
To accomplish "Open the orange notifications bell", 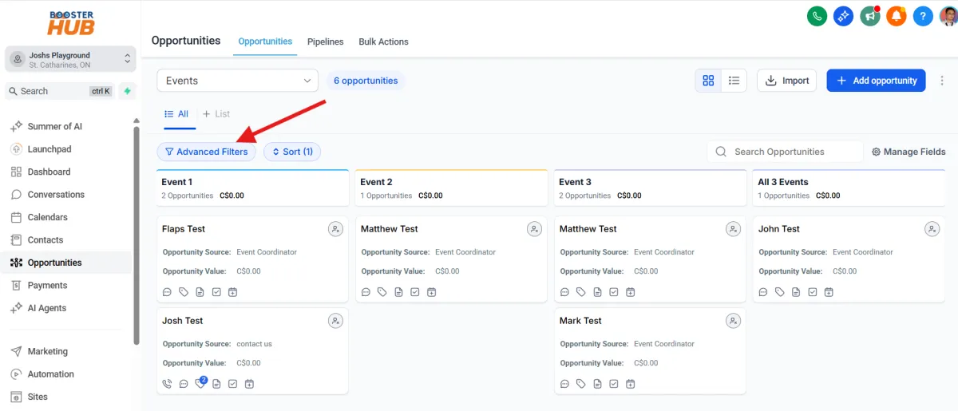I will click(x=897, y=15).
